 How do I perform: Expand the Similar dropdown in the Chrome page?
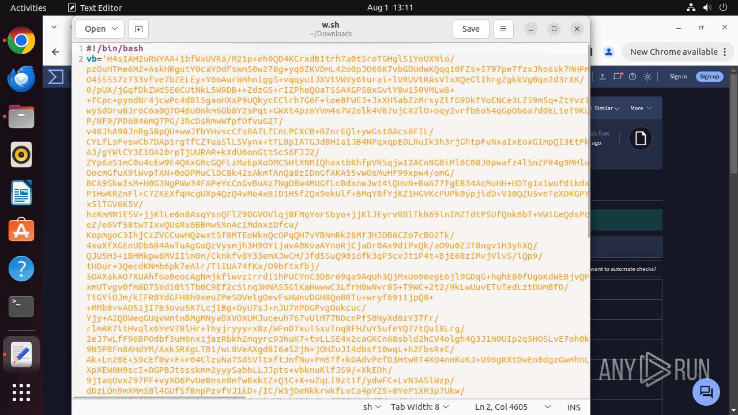pyautogui.click(x=607, y=108)
